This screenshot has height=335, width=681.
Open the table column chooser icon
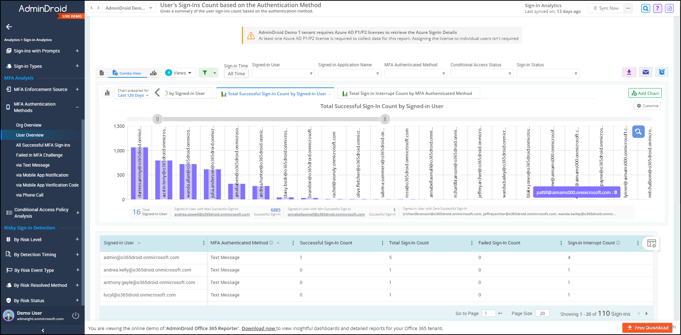point(651,244)
